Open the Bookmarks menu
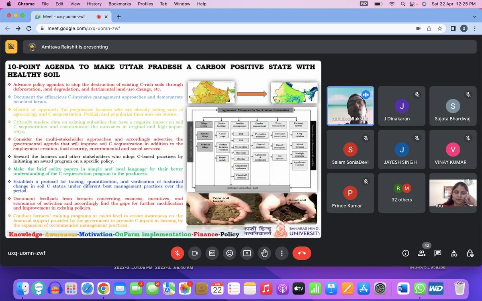The image size is (482, 301). [x=120, y=4]
